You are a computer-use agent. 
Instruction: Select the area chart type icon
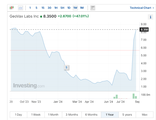pos(21,8)
